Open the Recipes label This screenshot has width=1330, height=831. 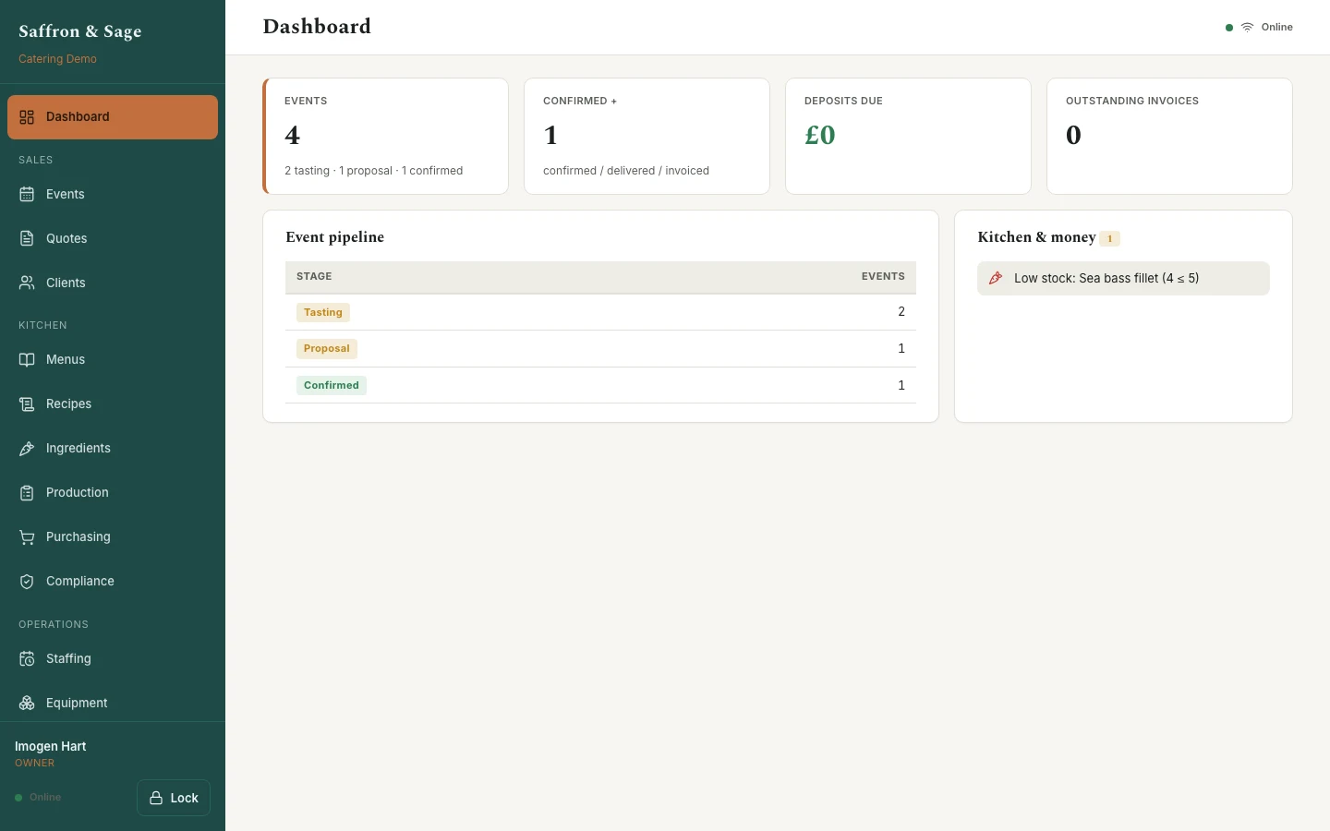click(68, 404)
